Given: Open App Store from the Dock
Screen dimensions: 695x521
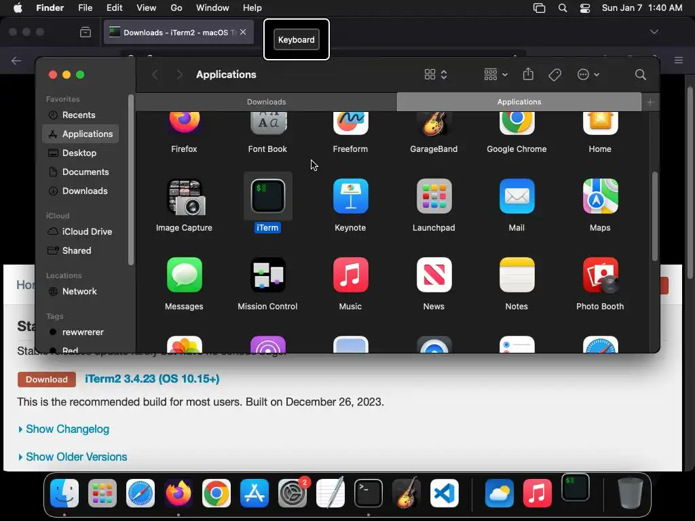Looking at the screenshot, I should (x=255, y=493).
